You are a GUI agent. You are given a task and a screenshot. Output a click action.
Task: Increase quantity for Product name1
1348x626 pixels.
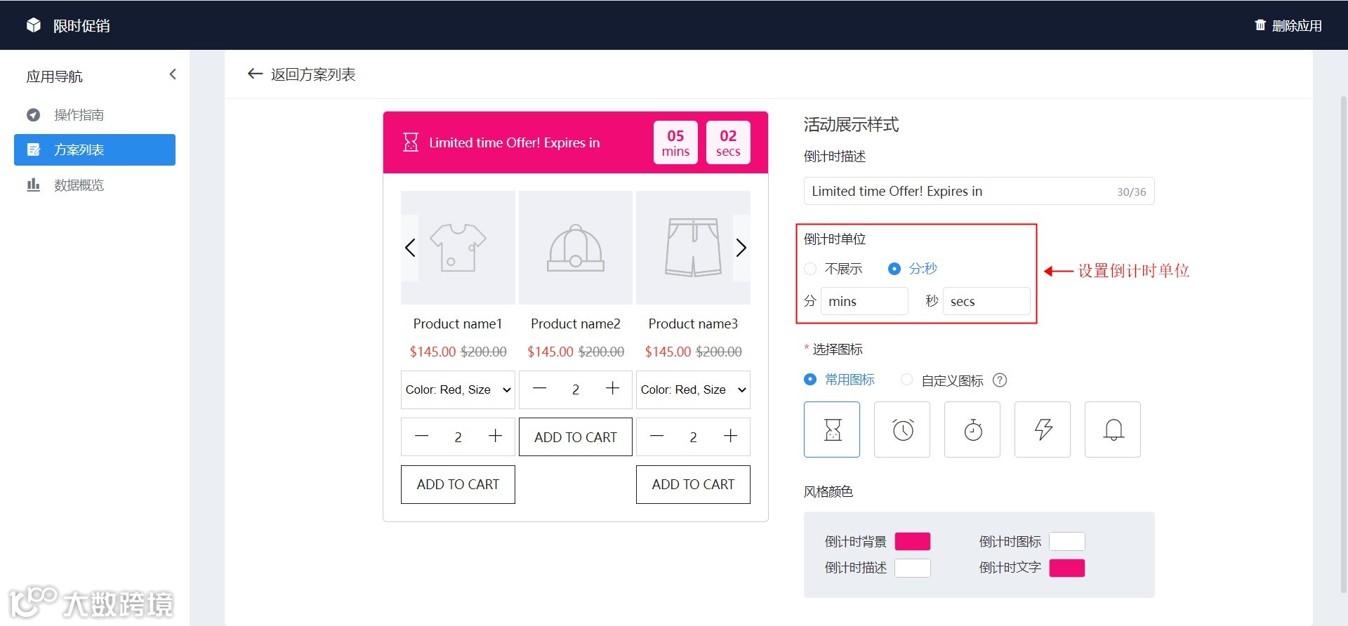[495, 437]
